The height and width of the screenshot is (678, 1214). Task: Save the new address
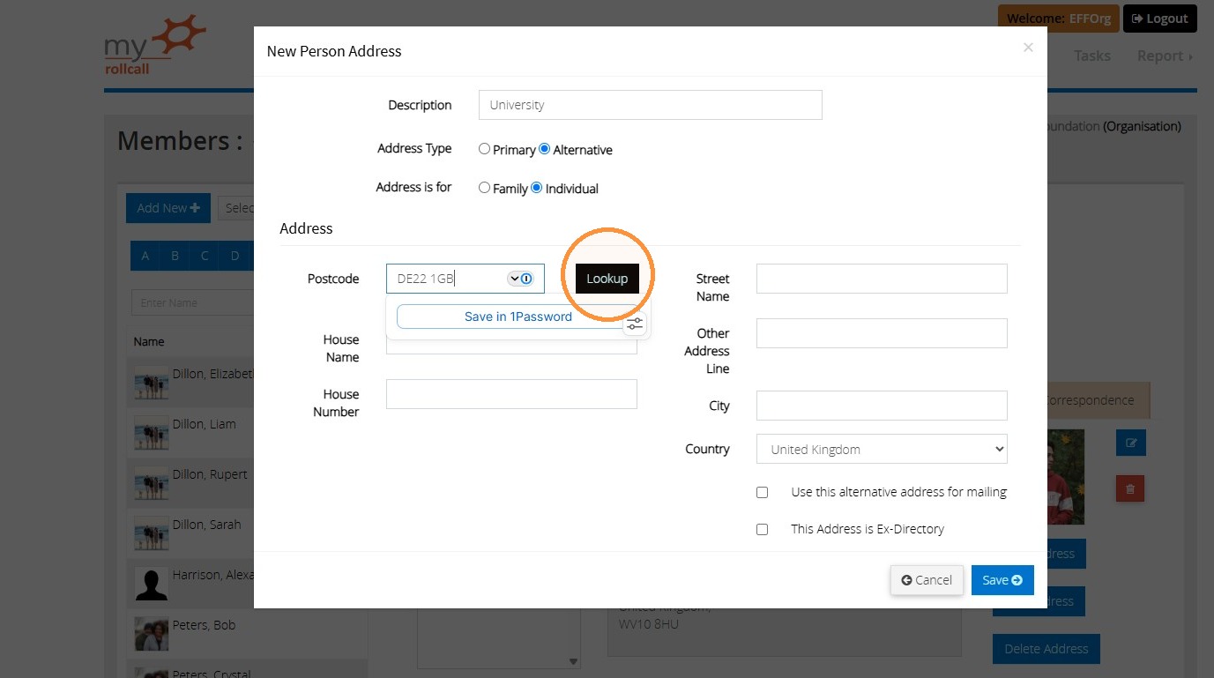1002,580
